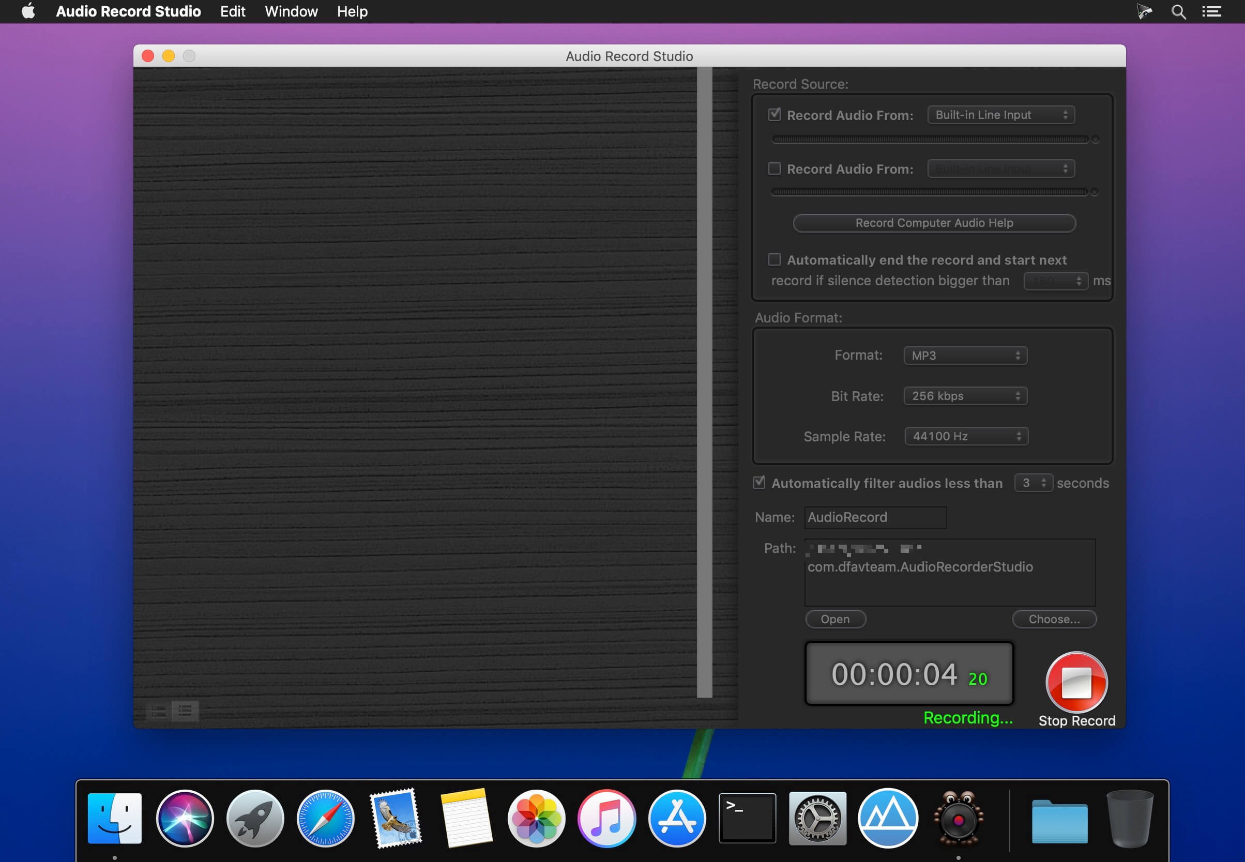
Task: Uncheck the first Record Audio From checkbox
Action: [775, 115]
